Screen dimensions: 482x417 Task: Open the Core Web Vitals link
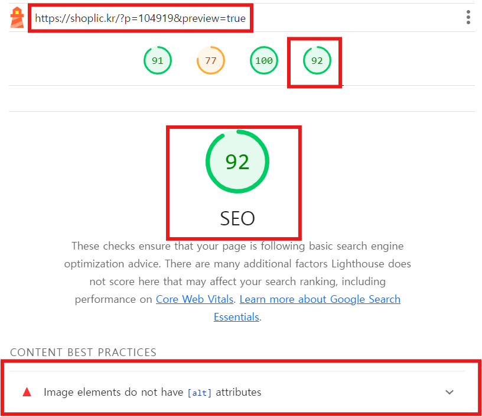(x=194, y=299)
